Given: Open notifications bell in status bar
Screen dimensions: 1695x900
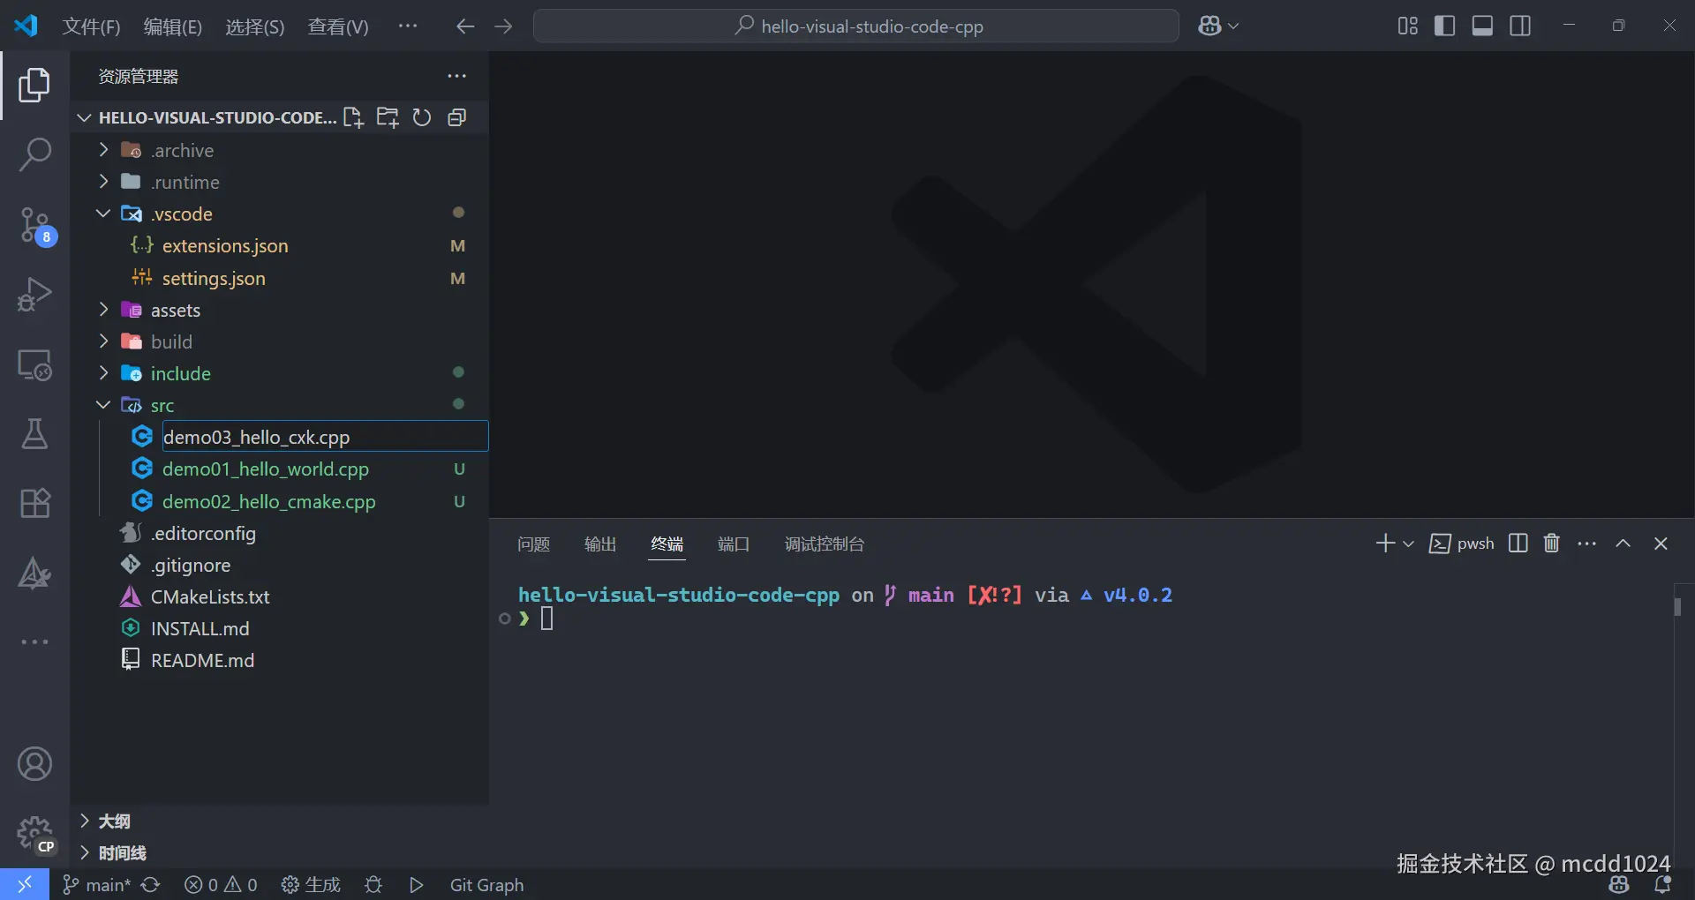Looking at the screenshot, I should click(1663, 884).
